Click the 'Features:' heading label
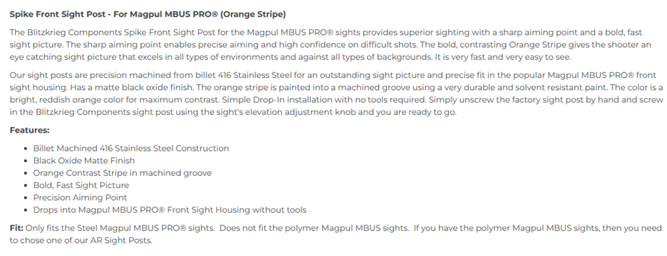 point(29,130)
